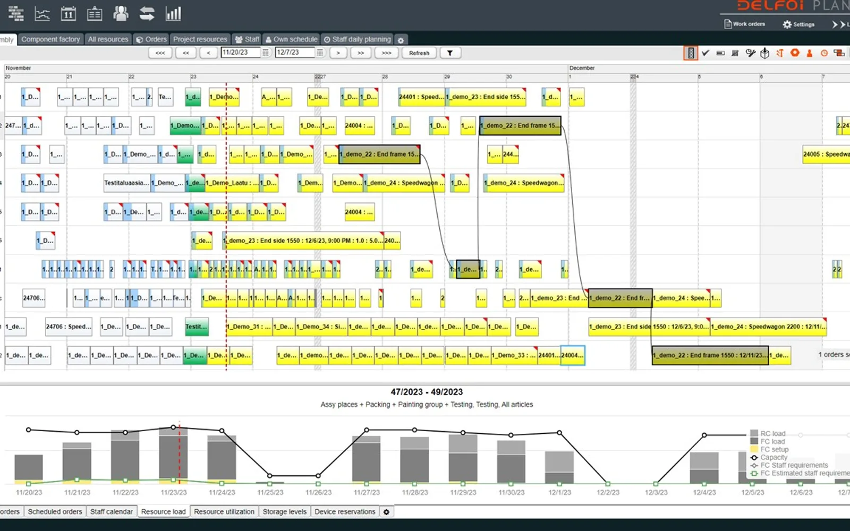Toggle RC load series in legend
The image size is (850, 531).
pyautogui.click(x=768, y=433)
